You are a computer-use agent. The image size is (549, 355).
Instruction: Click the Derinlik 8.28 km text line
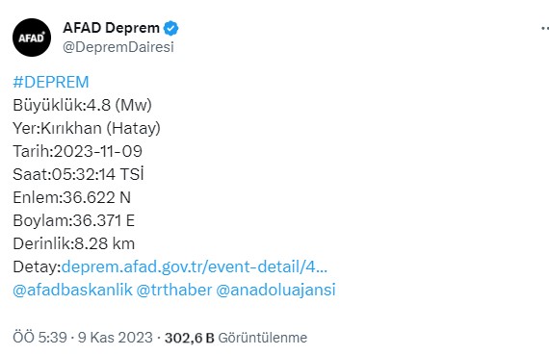click(x=73, y=243)
